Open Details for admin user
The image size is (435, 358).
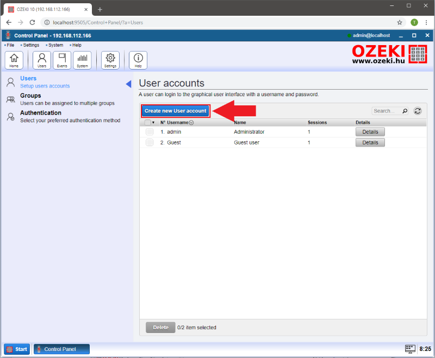(370, 132)
